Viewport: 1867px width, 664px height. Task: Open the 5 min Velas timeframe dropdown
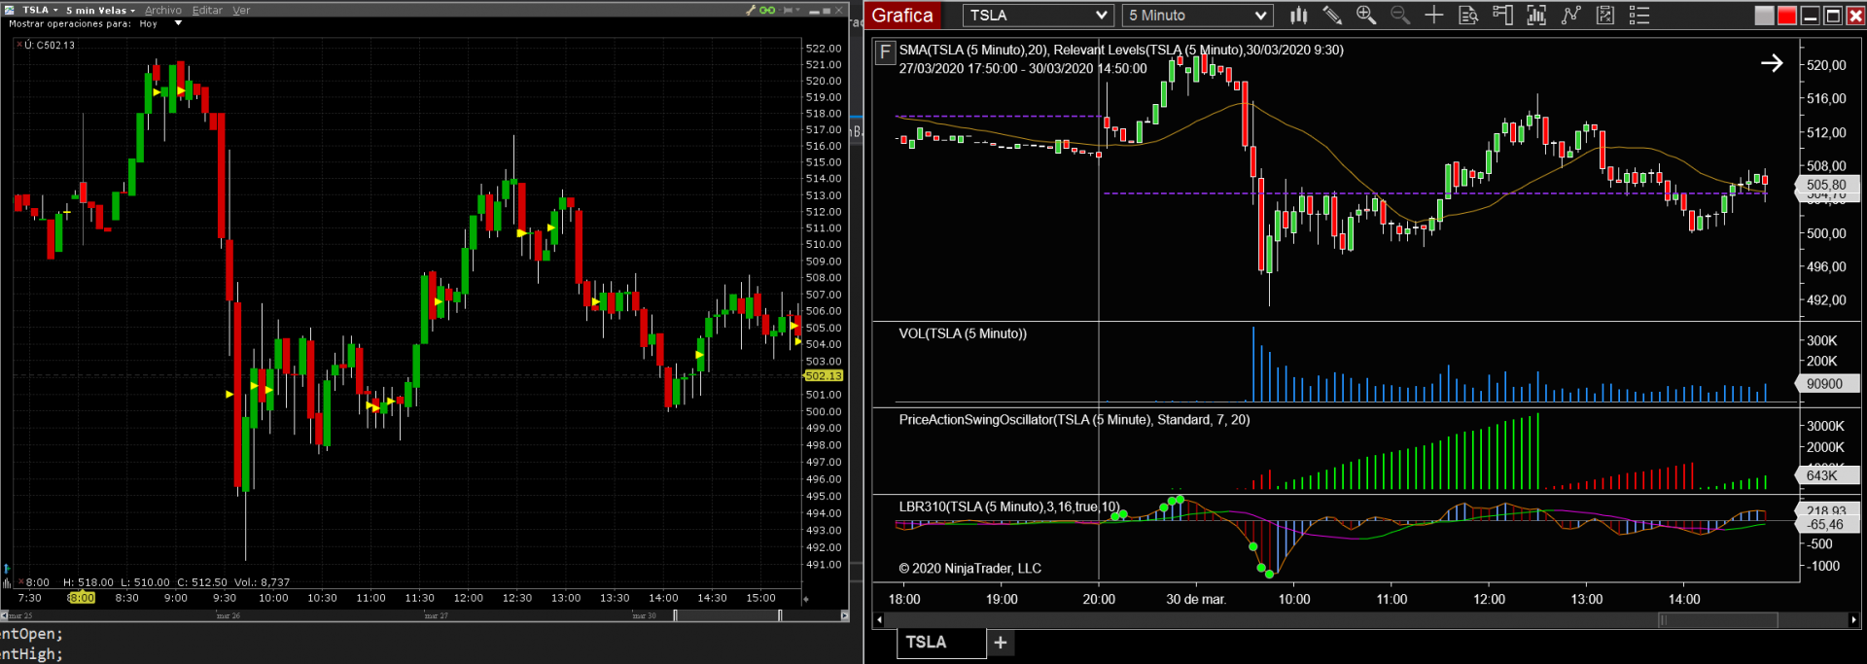click(x=100, y=11)
